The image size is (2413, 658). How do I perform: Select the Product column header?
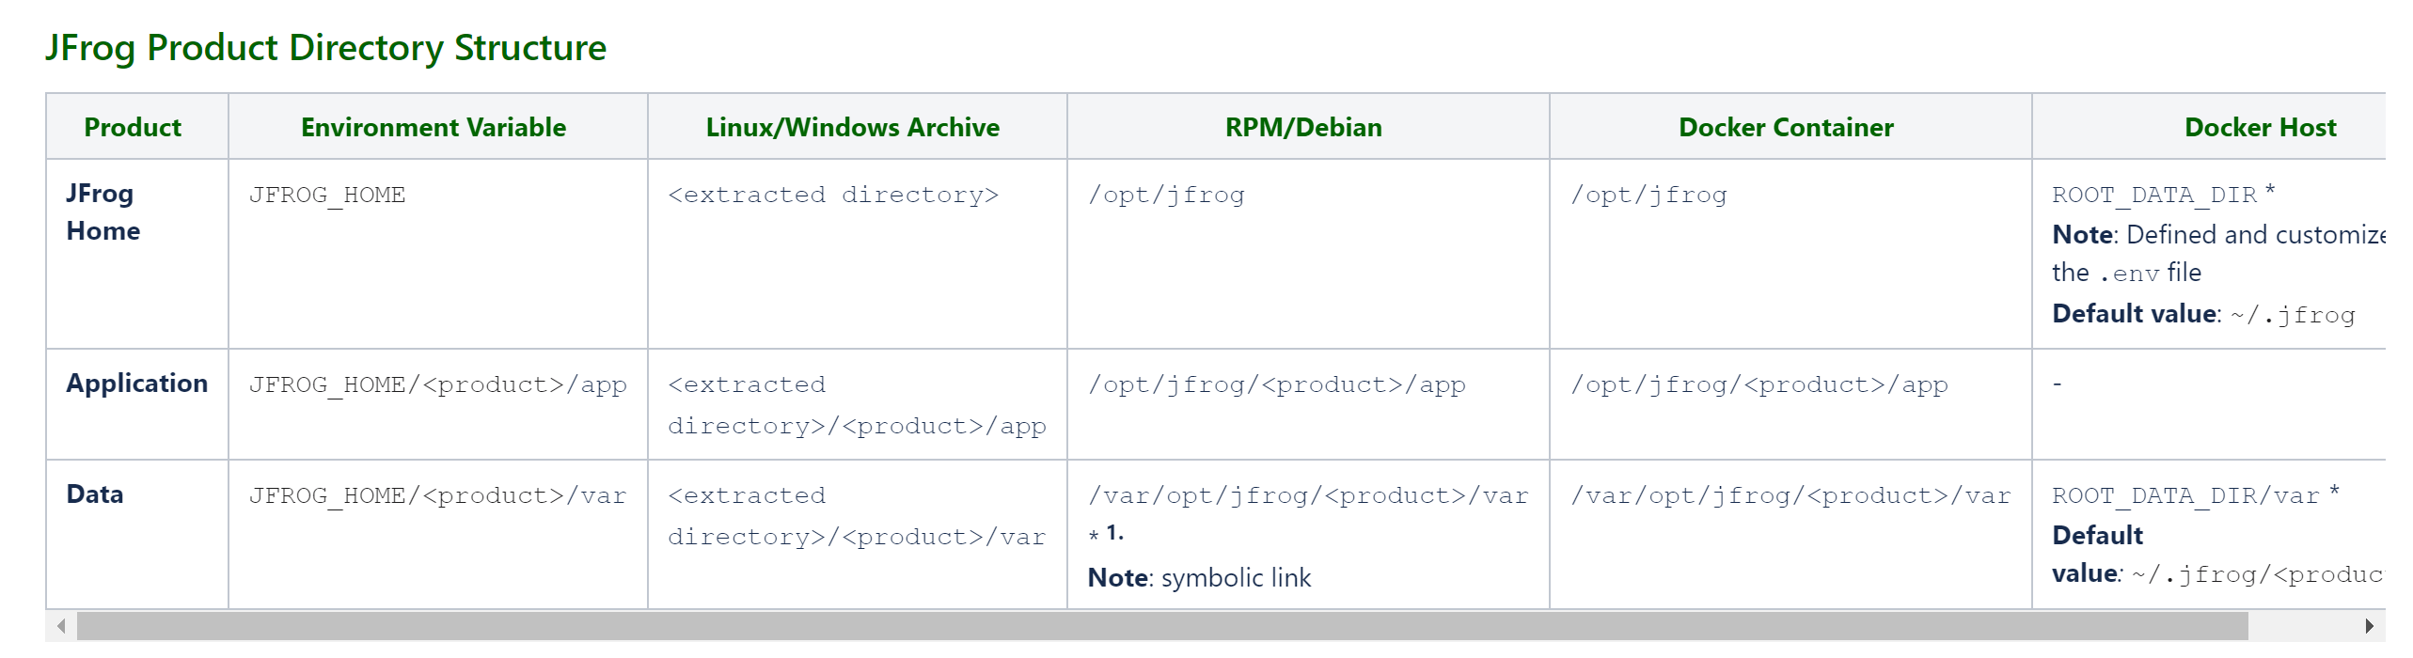pyautogui.click(x=132, y=127)
